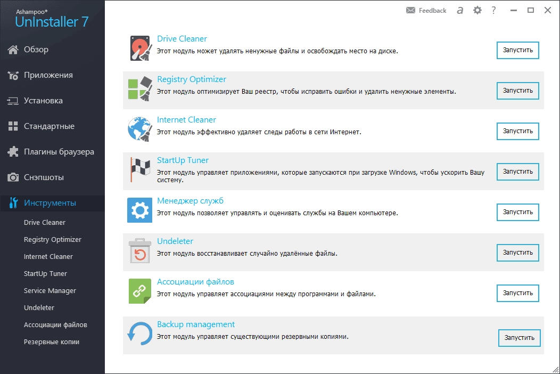Image resolution: width=560 pixels, height=374 pixels.
Task: Launch Internet Cleaner with Запустить button
Action: pyautogui.click(x=518, y=131)
